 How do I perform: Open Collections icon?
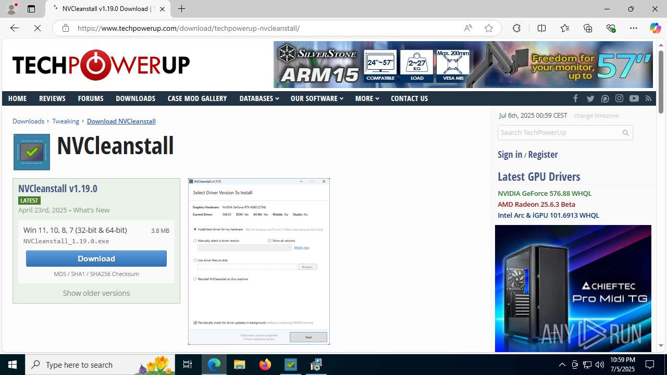coord(588,28)
